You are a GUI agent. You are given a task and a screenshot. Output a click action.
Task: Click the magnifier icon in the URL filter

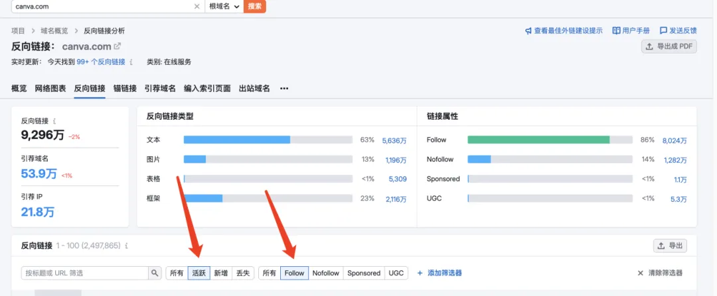(155, 273)
